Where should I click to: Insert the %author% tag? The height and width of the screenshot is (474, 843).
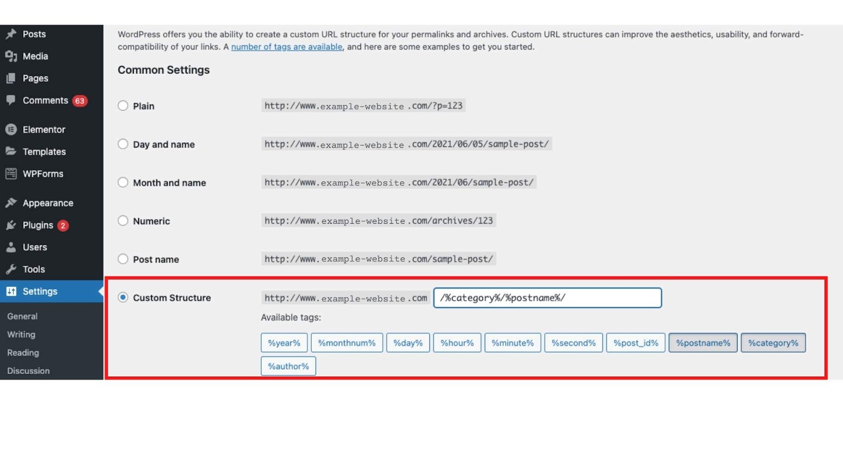pyautogui.click(x=288, y=366)
